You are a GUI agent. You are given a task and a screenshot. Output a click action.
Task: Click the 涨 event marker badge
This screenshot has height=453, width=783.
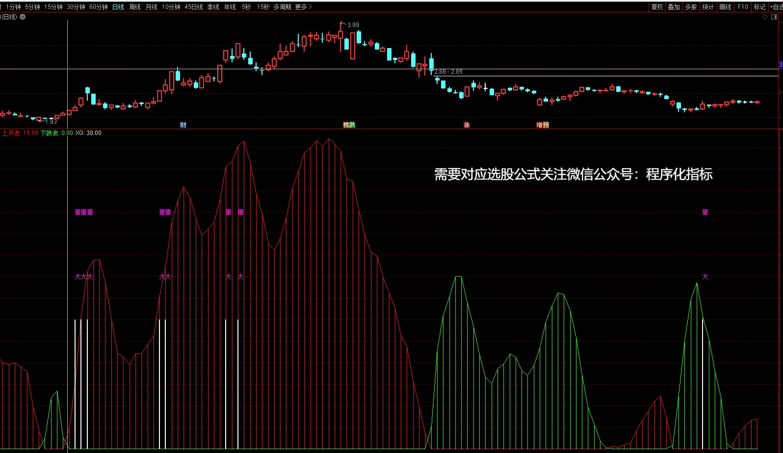click(467, 125)
